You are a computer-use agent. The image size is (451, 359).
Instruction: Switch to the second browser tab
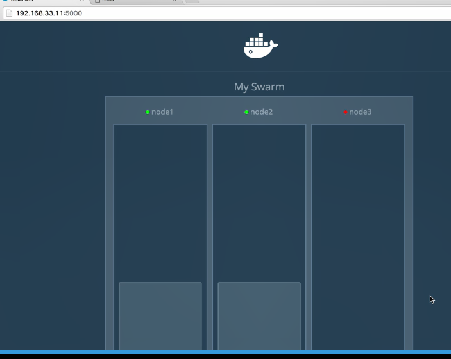[x=136, y=2]
